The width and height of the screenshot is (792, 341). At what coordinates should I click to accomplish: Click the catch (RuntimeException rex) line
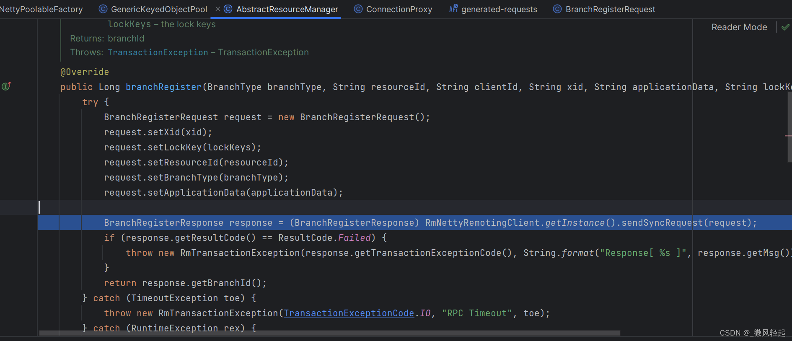(x=169, y=328)
